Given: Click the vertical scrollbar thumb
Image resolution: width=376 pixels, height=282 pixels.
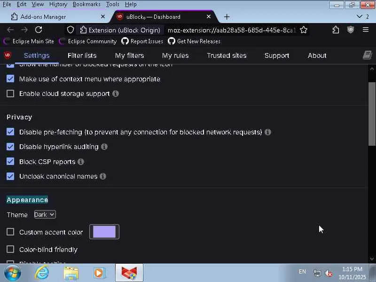Looking at the screenshot, I should (x=372, y=114).
